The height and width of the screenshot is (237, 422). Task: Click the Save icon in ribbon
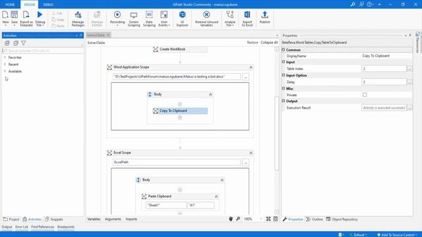click(x=15, y=14)
